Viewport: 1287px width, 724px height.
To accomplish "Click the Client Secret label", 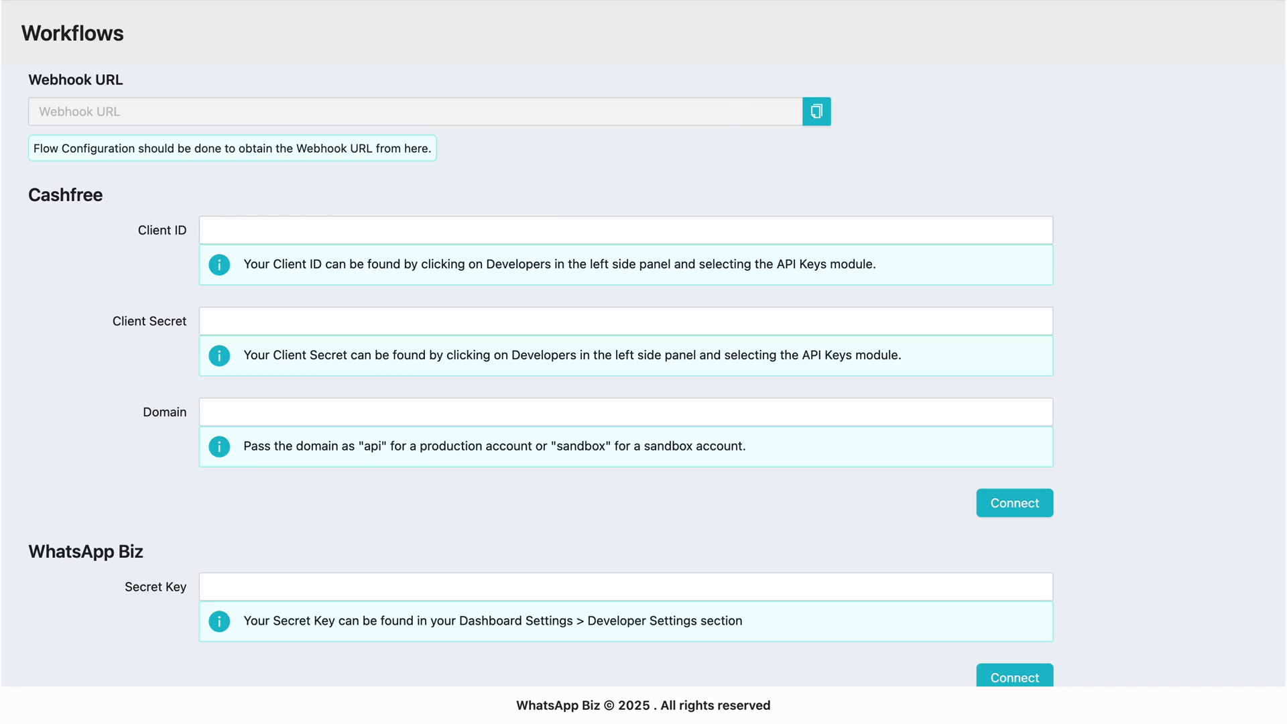I will [149, 321].
